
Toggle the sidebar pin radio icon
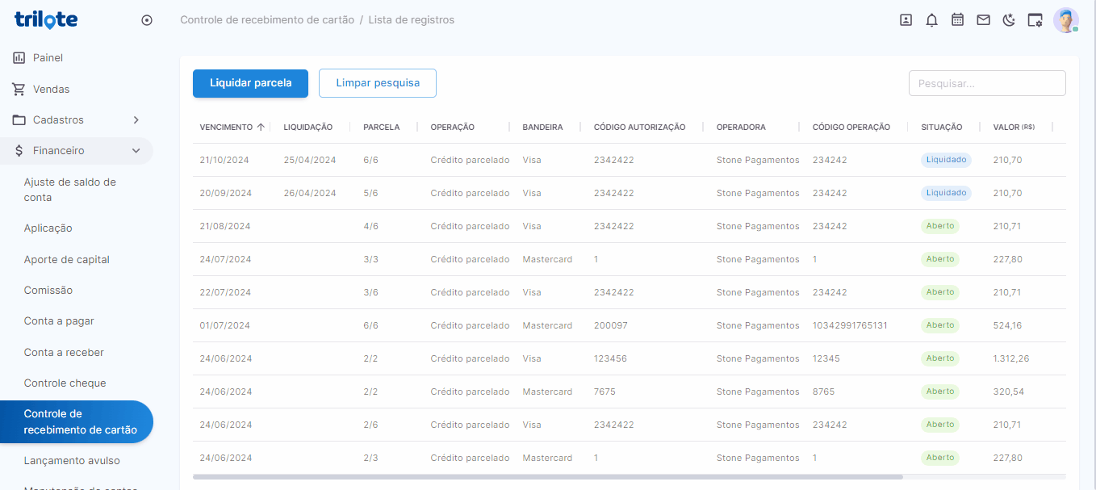[x=147, y=20]
